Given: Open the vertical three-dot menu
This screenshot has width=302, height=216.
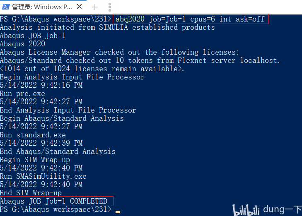Looking at the screenshot, I should [x=110, y=7].
